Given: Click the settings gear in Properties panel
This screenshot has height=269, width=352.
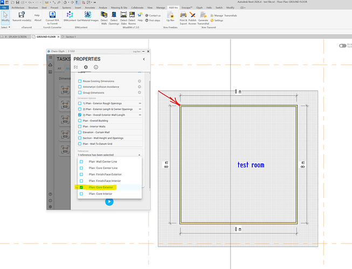Looking at the screenshot, I should click(x=85, y=67).
